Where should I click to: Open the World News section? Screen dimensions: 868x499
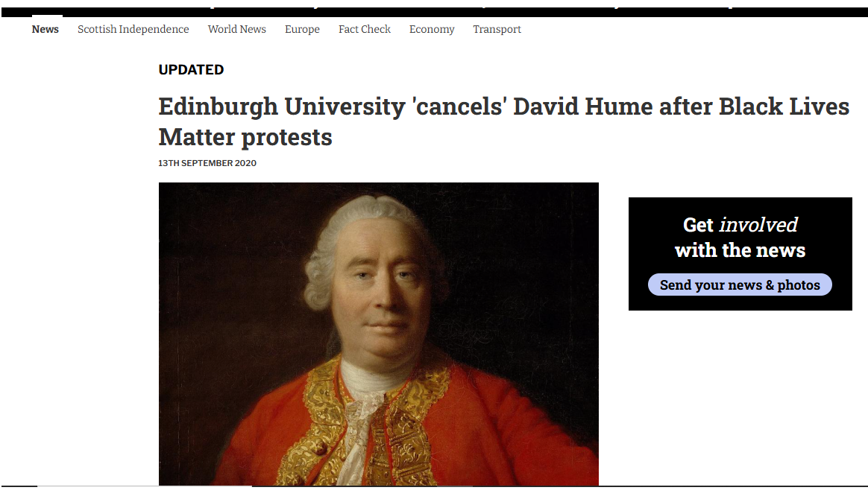(x=237, y=29)
